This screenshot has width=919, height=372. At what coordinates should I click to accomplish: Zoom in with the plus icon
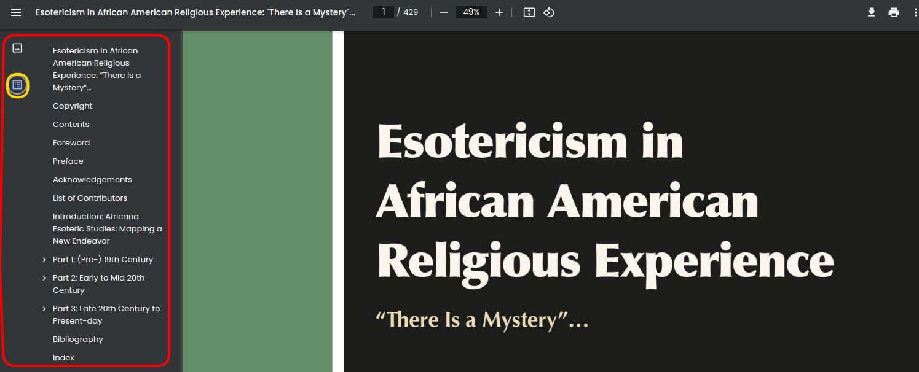tap(499, 12)
